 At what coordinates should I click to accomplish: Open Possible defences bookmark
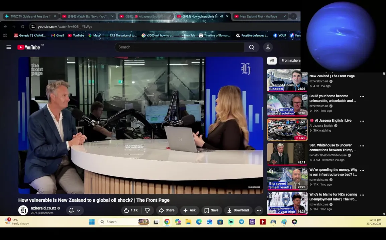coord(252,36)
